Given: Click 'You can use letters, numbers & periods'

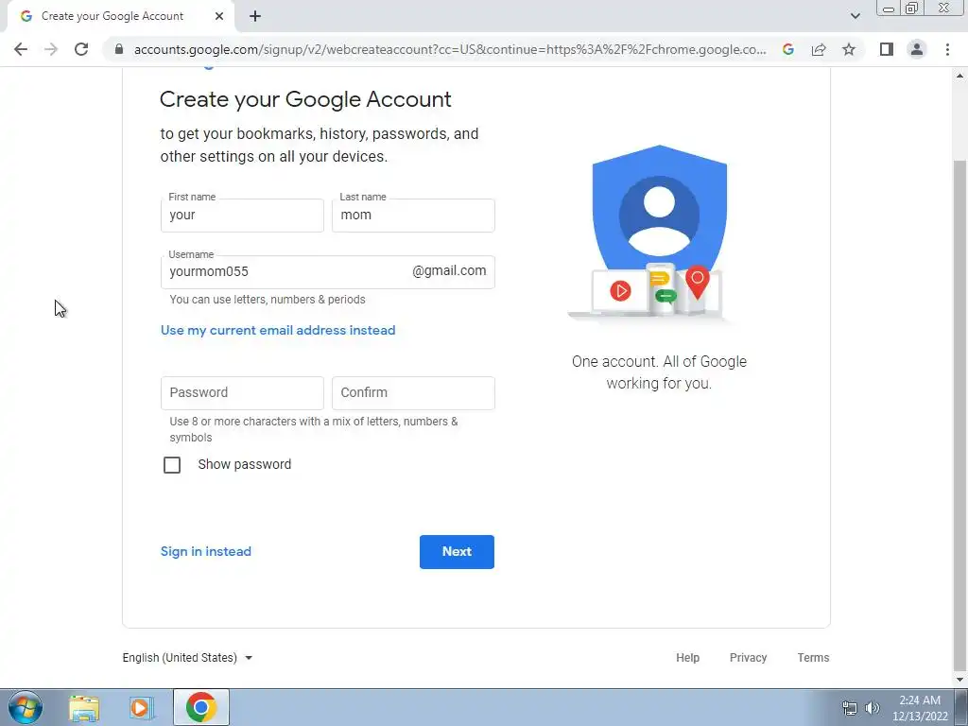Looking at the screenshot, I should pyautogui.click(x=268, y=300).
